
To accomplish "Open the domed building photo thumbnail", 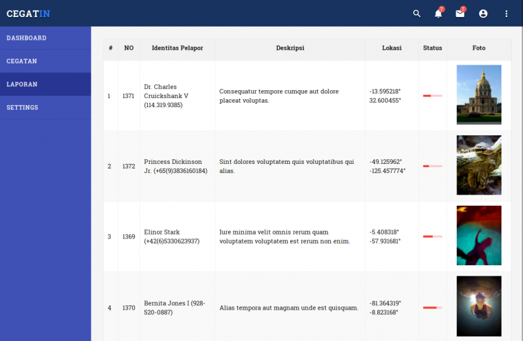I will point(479,95).
